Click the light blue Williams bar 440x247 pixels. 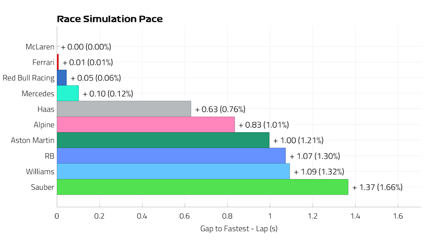173,172
